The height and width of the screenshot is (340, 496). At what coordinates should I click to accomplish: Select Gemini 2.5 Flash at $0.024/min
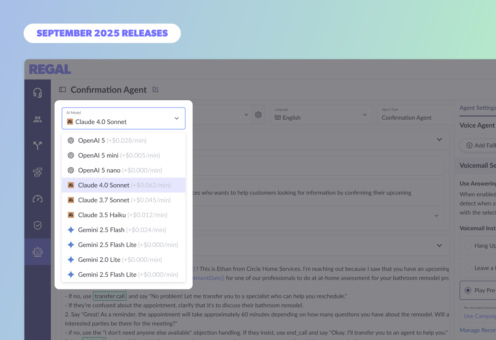tap(124, 230)
